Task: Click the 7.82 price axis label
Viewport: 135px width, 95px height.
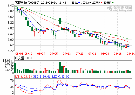Action: click(11, 28)
